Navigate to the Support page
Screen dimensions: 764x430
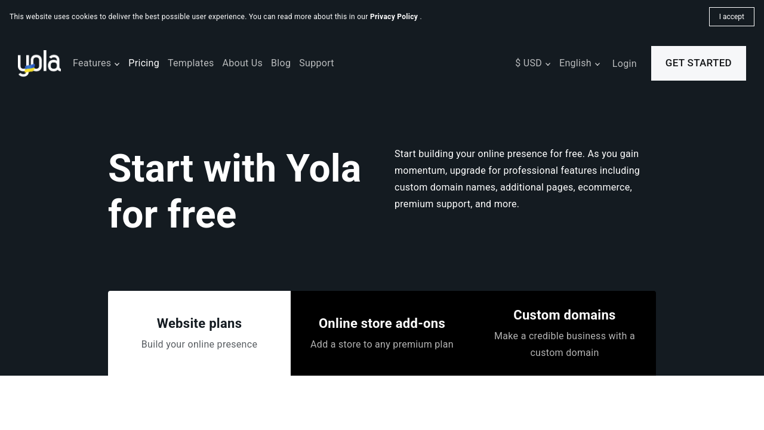click(316, 63)
